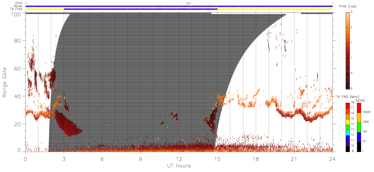Click the purple segment of TX Freq bar
The image size is (374, 172).
point(141,9)
